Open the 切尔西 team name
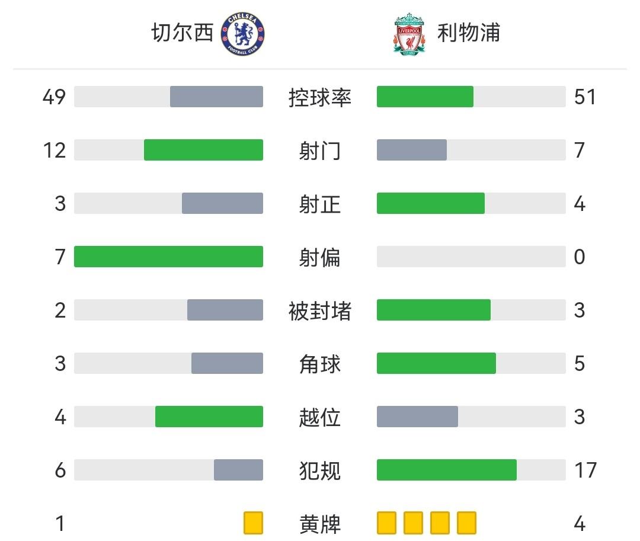This screenshot has height=541, width=640. [x=182, y=33]
